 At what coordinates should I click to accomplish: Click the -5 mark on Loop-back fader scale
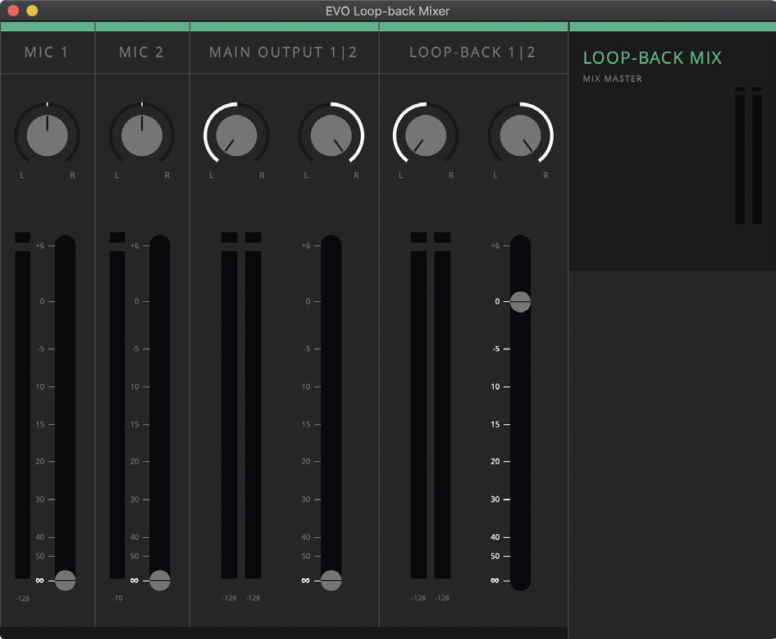tap(496, 349)
